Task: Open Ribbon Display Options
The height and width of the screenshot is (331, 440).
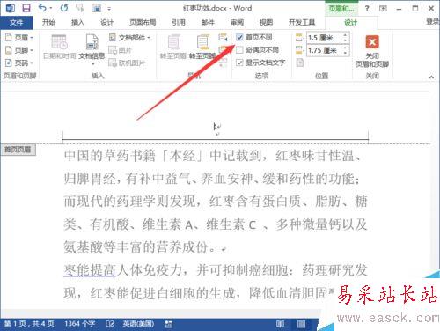Action: click(383, 8)
